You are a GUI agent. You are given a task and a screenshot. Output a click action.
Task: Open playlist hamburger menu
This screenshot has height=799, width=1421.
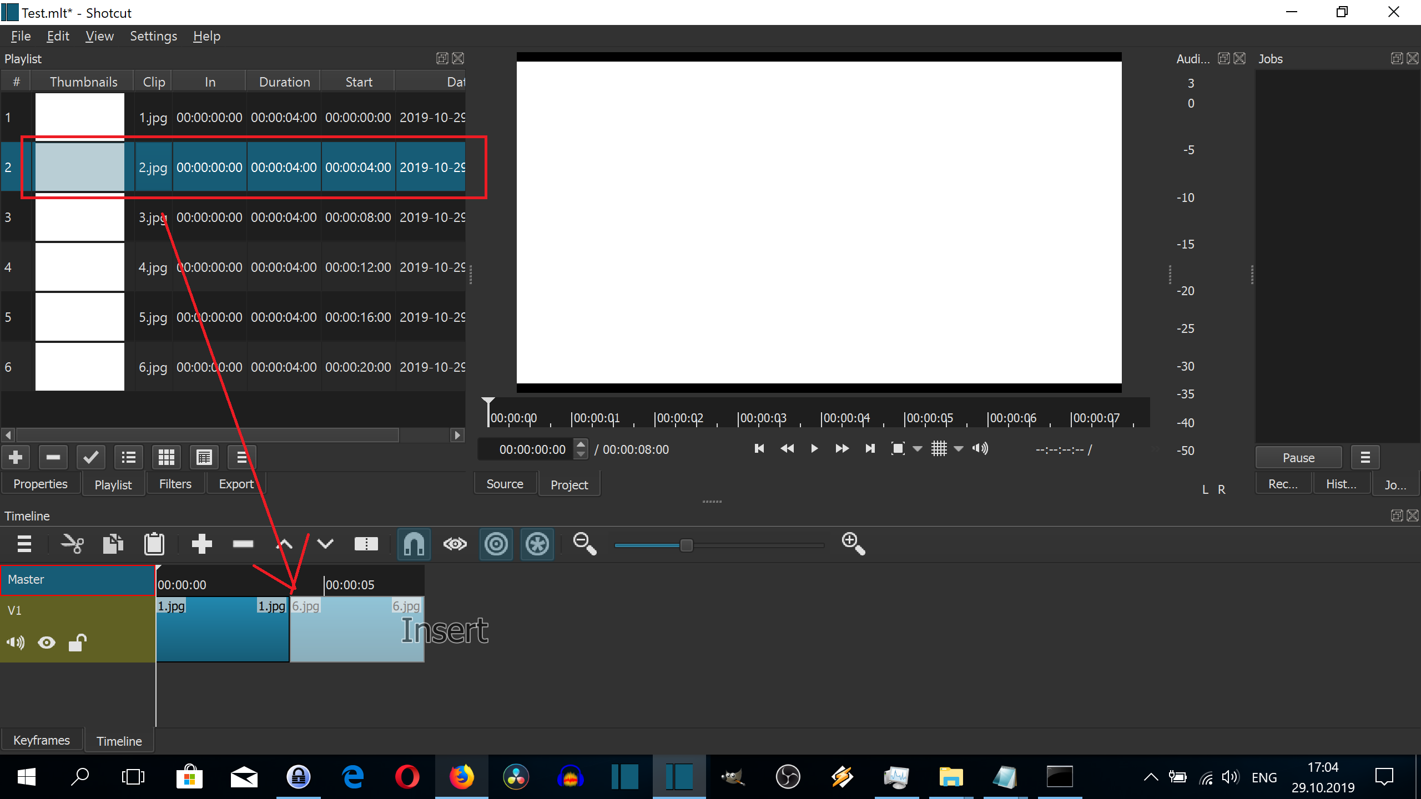click(242, 458)
